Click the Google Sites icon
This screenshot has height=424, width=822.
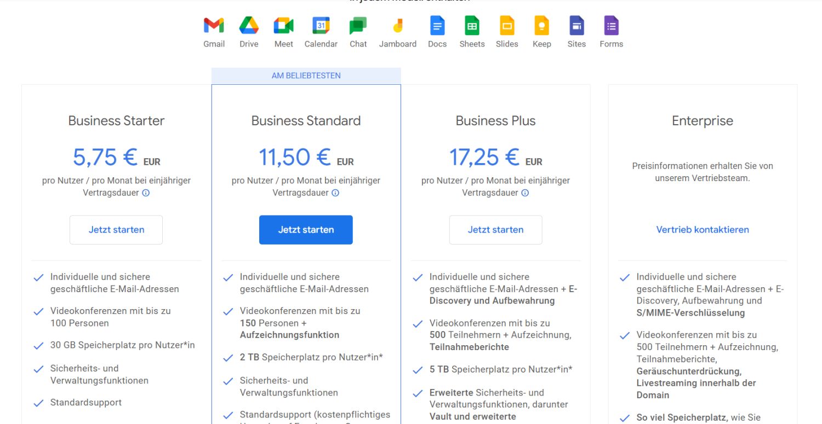pyautogui.click(x=576, y=26)
